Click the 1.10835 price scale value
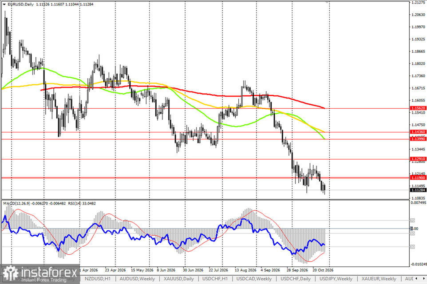The image size is (427, 284). 418,198
